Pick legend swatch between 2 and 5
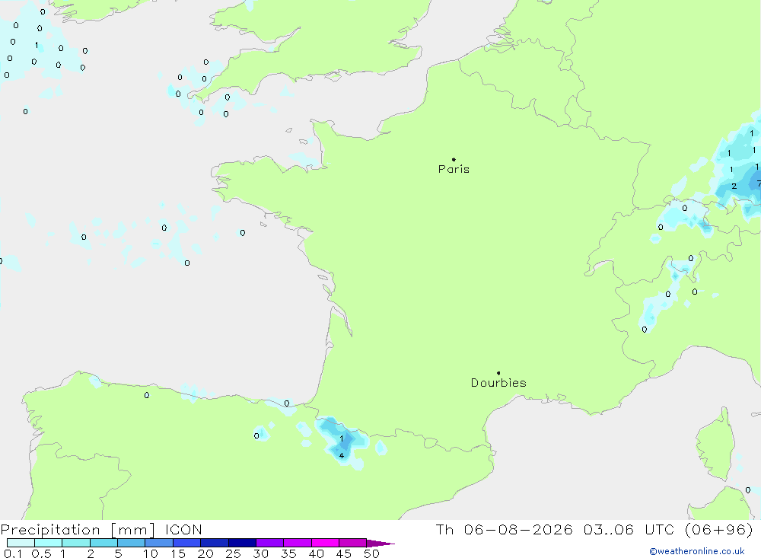This screenshot has height=558, width=761. click(x=103, y=543)
